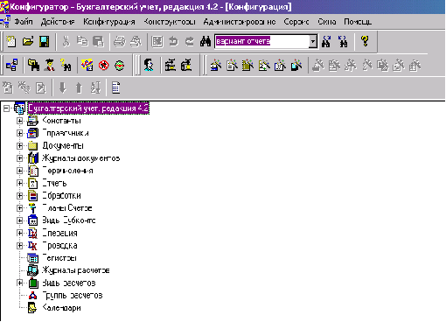Screen dimensions: 446x322
Task: Click the yellow question mark Help icon
Action: [365, 41]
